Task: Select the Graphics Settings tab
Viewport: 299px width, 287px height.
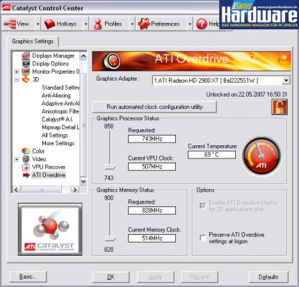Action: pyautogui.click(x=33, y=42)
